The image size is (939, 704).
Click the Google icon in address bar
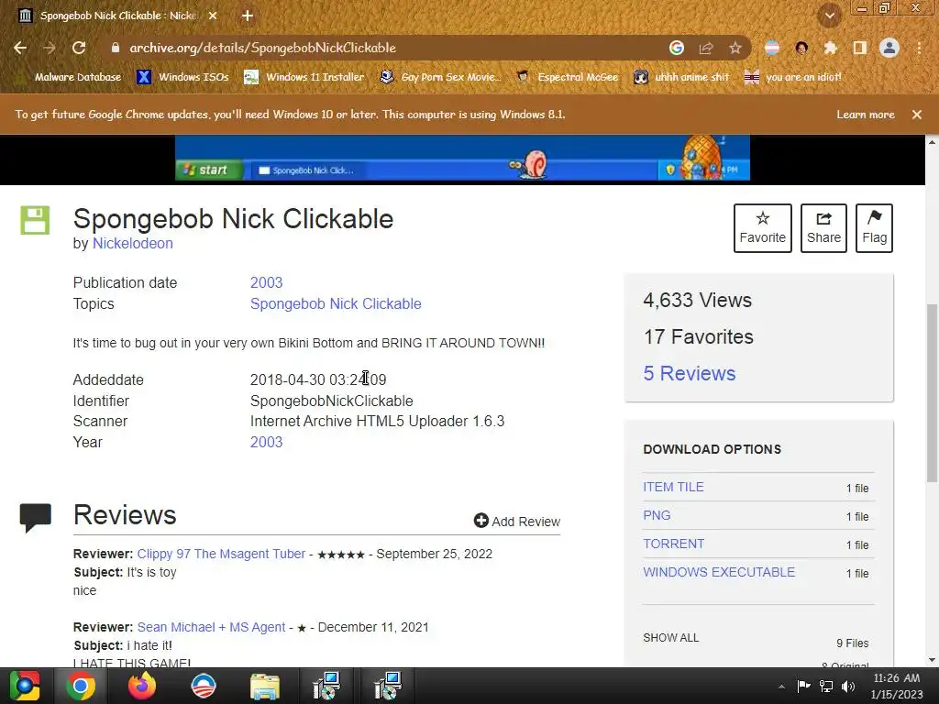click(x=677, y=48)
